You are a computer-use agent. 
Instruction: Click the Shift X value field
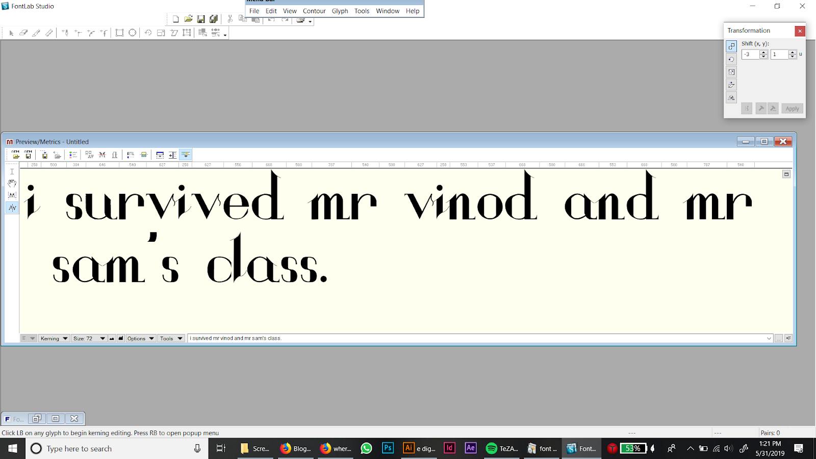pyautogui.click(x=750, y=55)
